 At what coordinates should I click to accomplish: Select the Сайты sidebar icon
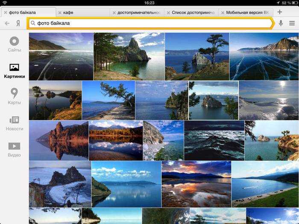(14, 41)
